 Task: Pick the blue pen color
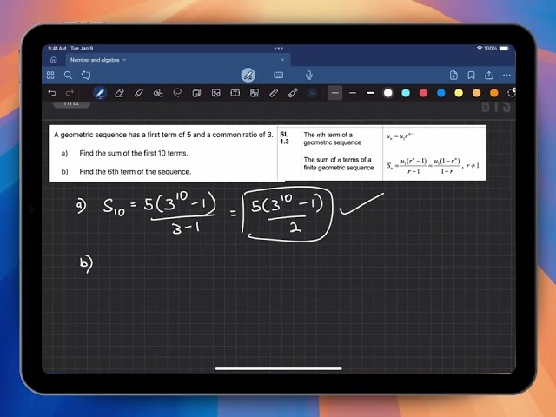click(441, 93)
